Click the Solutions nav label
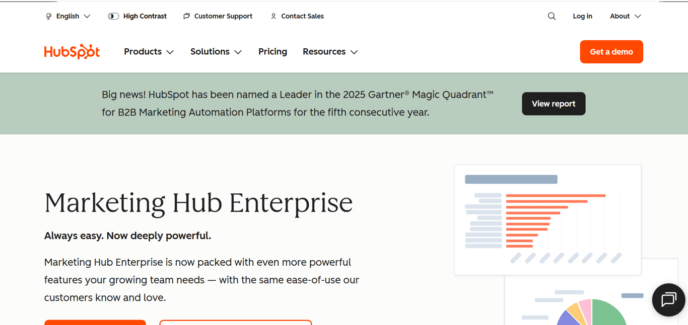 pyautogui.click(x=210, y=52)
